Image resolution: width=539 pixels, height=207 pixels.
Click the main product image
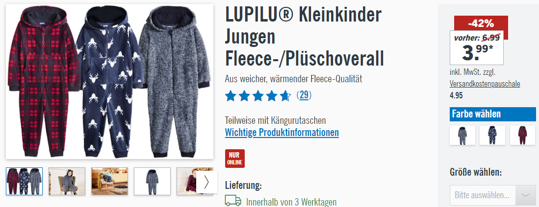click(110, 82)
